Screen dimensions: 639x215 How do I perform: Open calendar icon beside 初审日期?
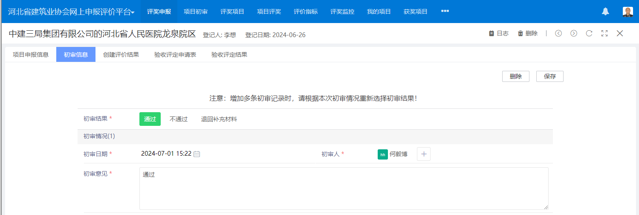pyautogui.click(x=197, y=154)
